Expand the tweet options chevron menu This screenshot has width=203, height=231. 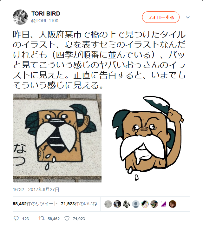point(188,17)
